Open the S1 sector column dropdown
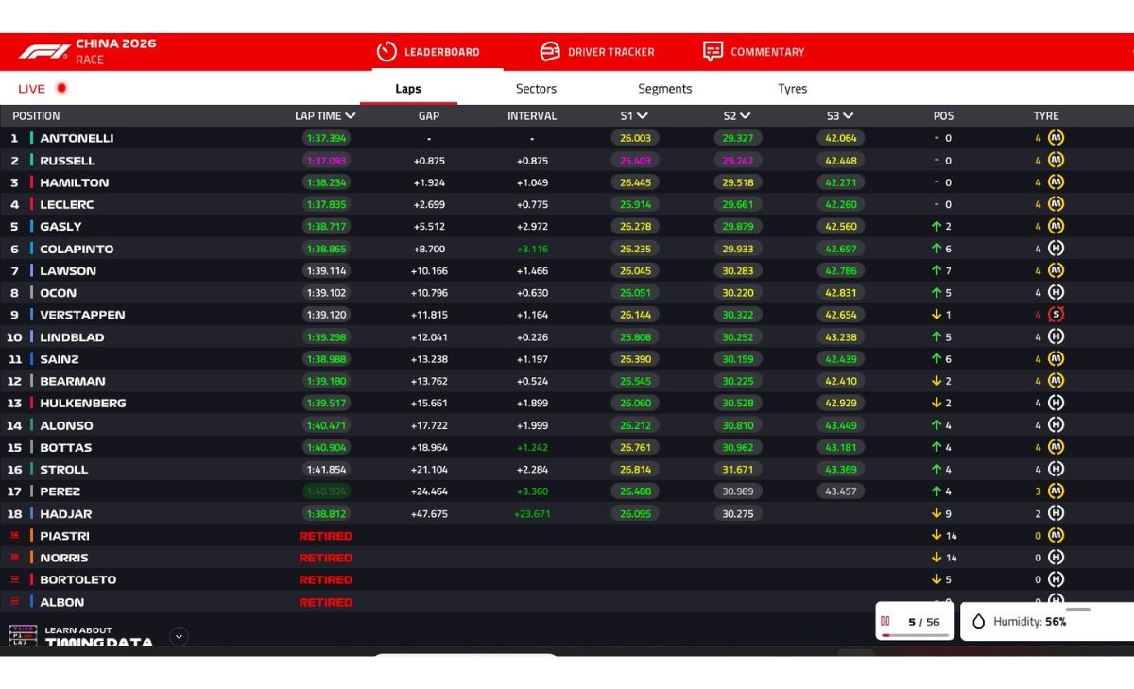 [642, 116]
